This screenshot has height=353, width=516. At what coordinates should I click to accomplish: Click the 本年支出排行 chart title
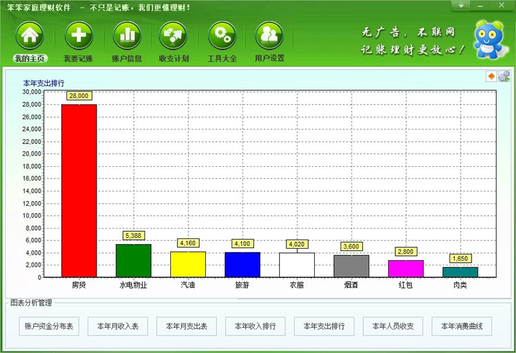click(x=44, y=83)
